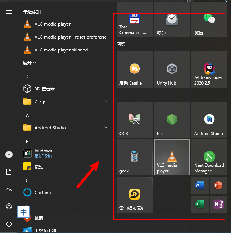Open the Word small tile
The image size is (231, 233).
(x=200, y=185)
